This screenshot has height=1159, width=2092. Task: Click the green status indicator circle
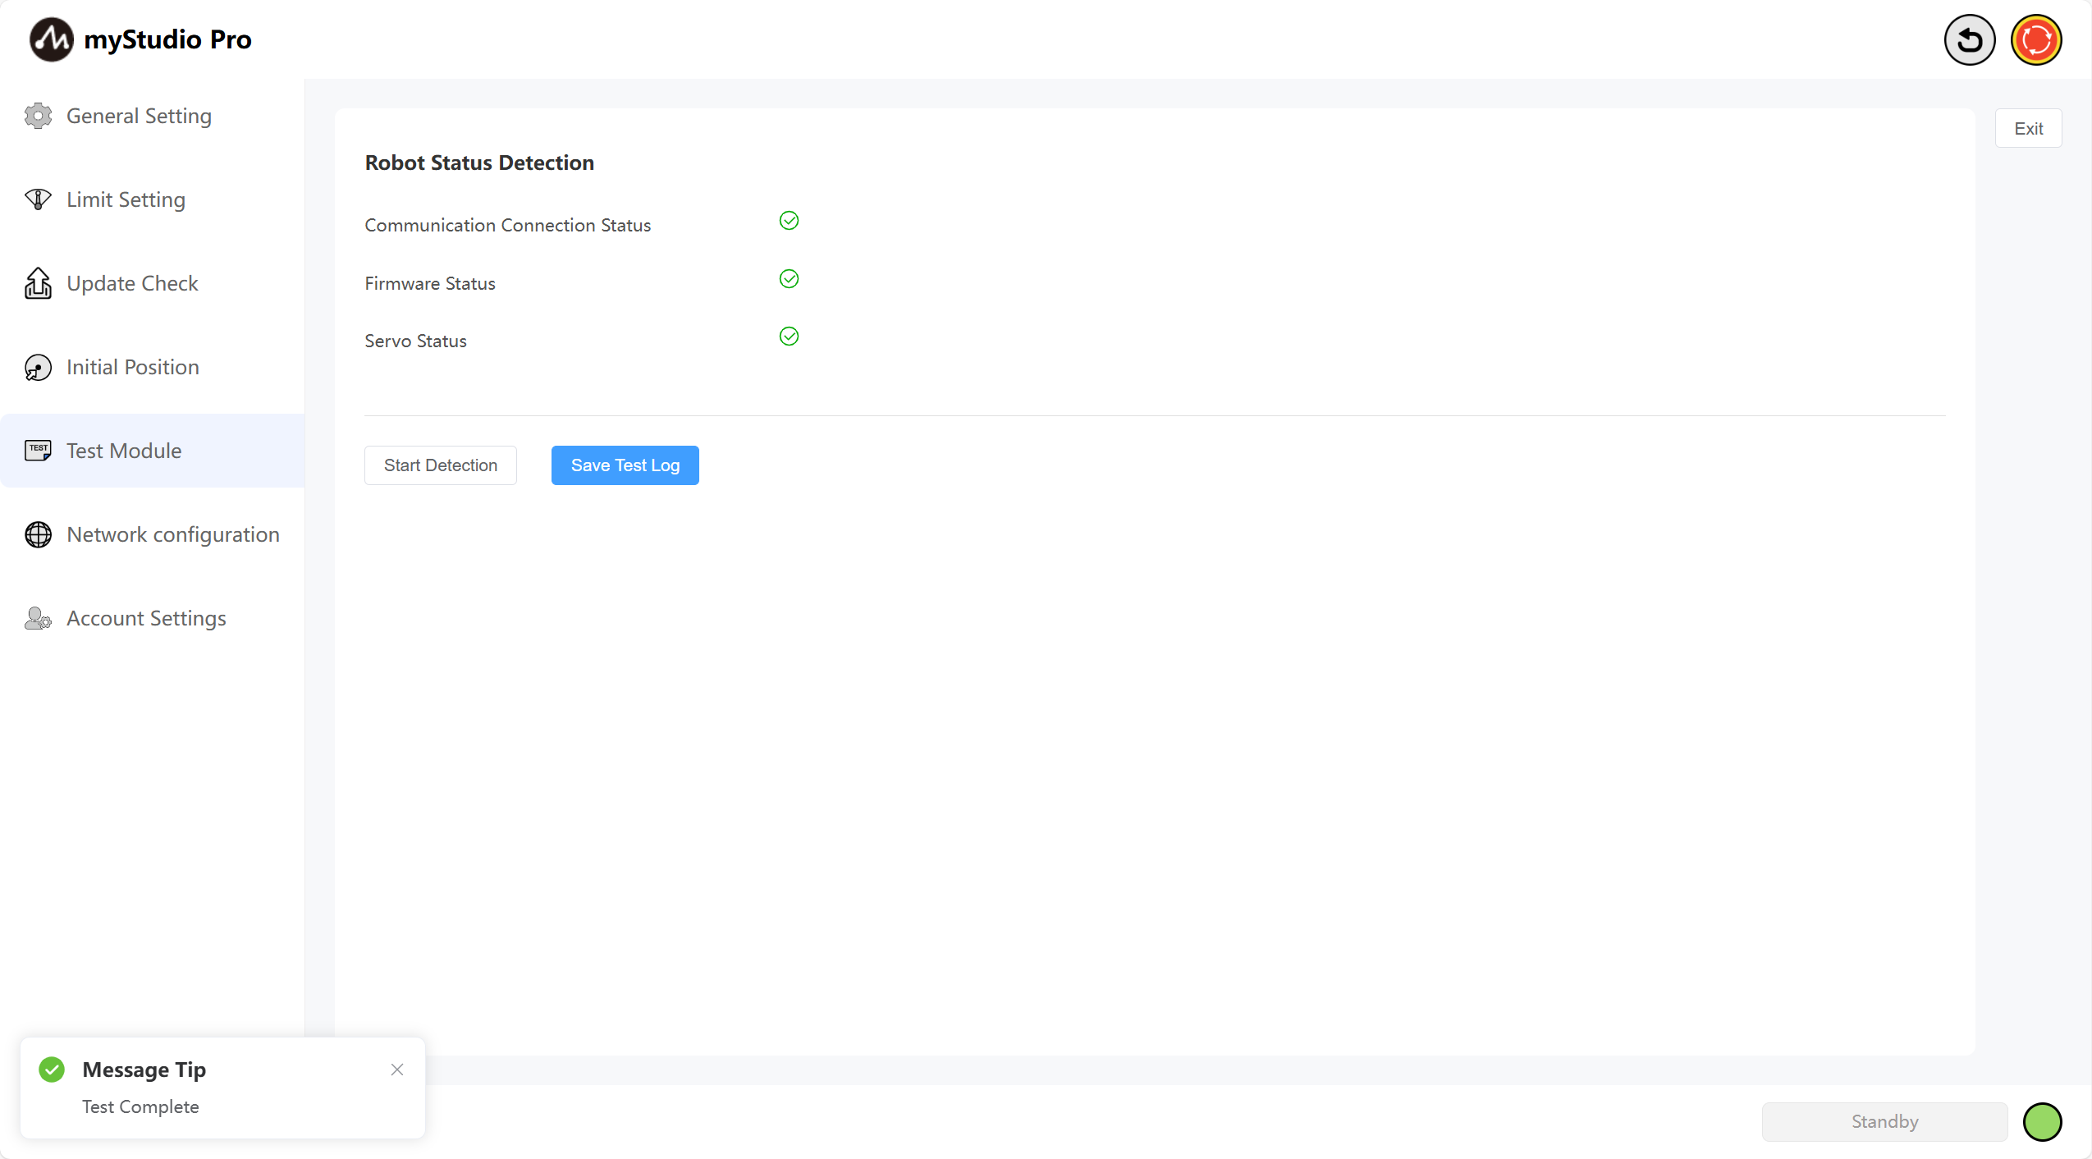(2042, 1122)
